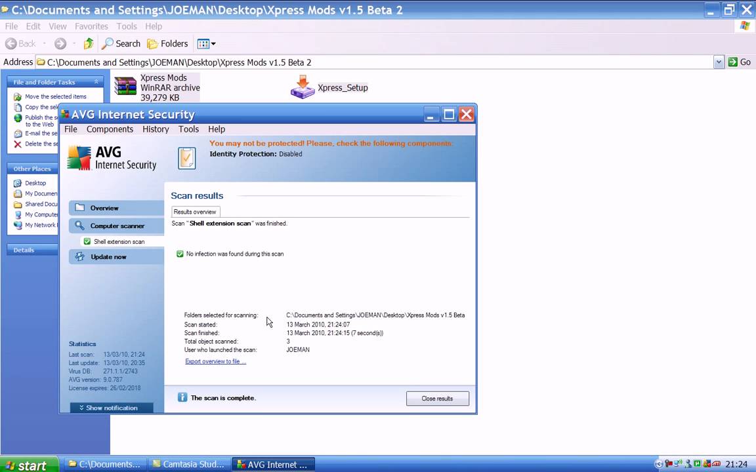Collapse the Other Places panel header
This screenshot has width=756, height=472.
[31, 168]
